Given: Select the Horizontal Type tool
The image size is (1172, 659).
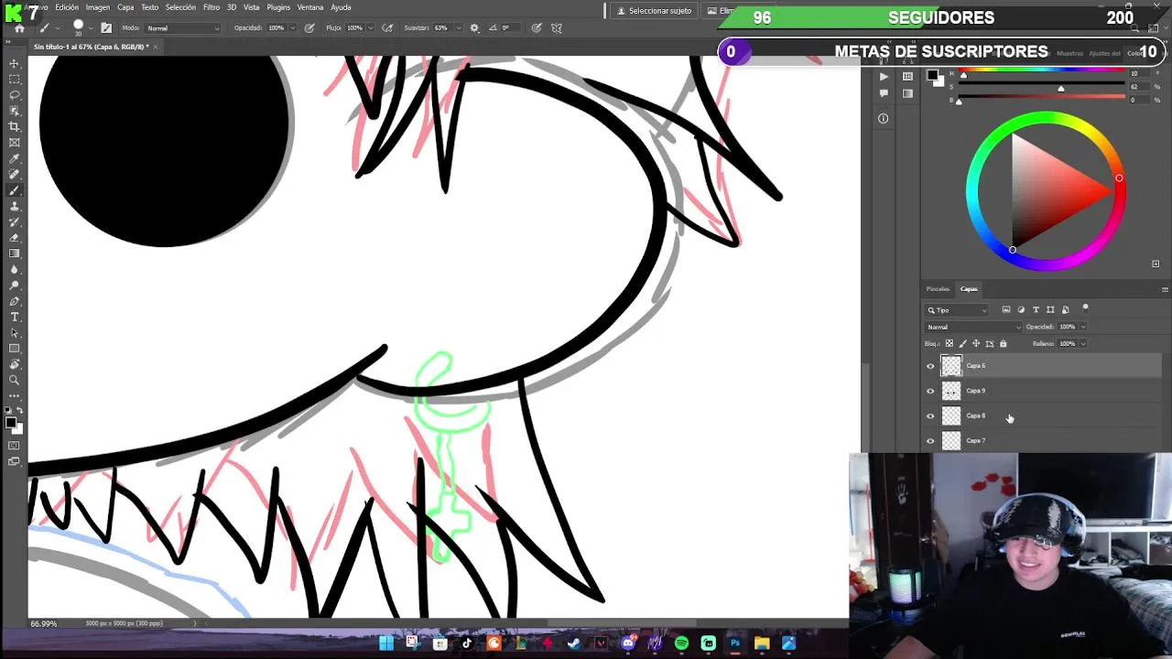Looking at the screenshot, I should (x=14, y=317).
